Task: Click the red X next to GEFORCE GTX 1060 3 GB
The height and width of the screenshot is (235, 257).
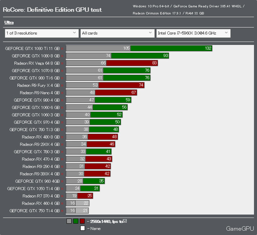Action: [x=62, y=115]
